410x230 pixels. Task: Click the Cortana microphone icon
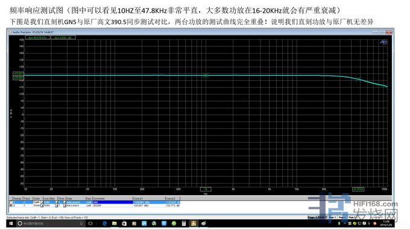coord(81,223)
